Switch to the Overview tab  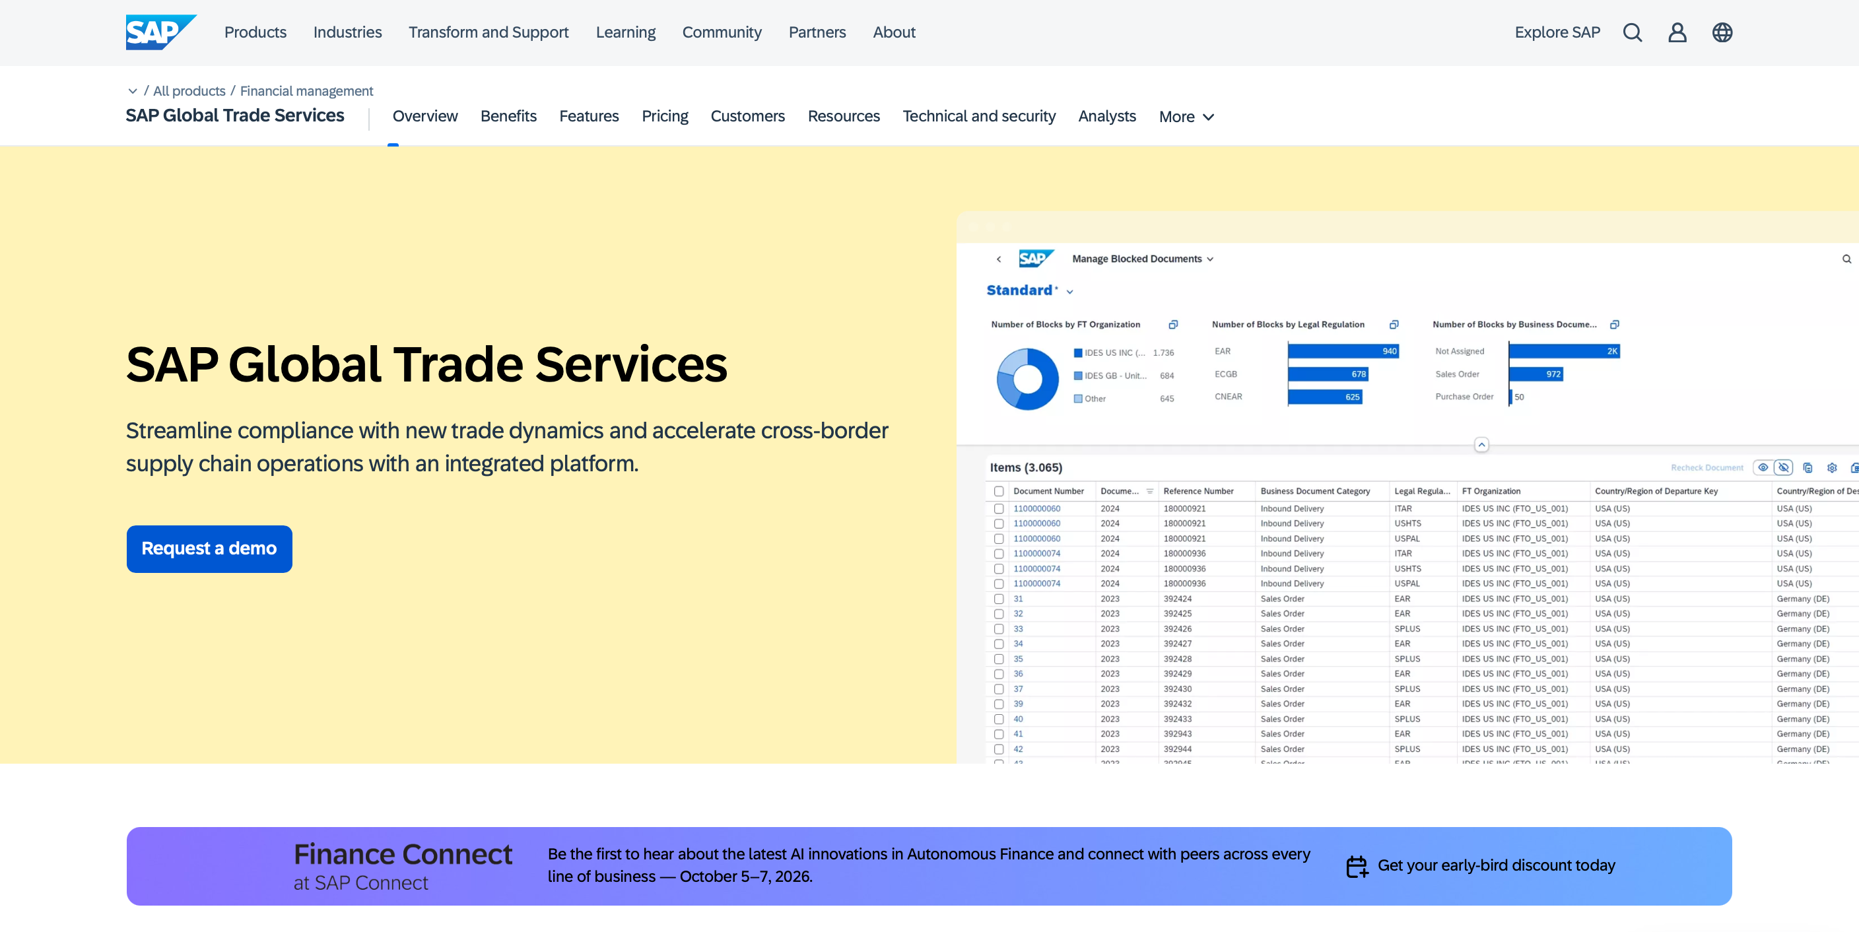point(425,116)
